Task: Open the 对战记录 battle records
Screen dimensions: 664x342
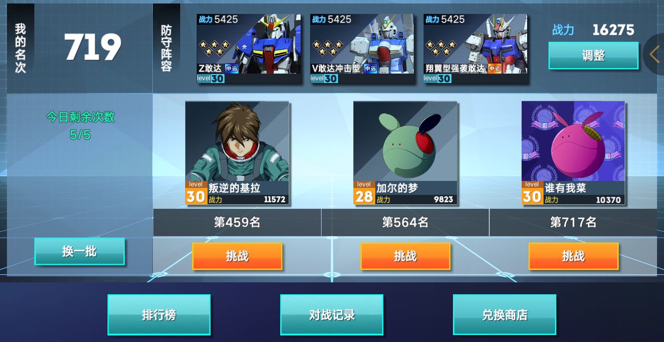Action: tap(332, 315)
